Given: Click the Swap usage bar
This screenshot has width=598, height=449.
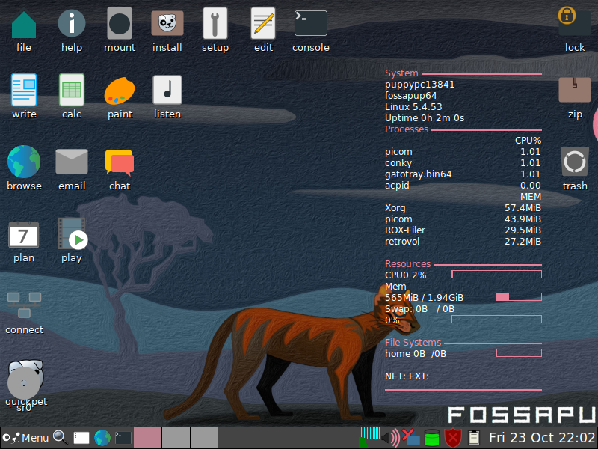Looking at the screenshot, I should pyautogui.click(x=496, y=320).
